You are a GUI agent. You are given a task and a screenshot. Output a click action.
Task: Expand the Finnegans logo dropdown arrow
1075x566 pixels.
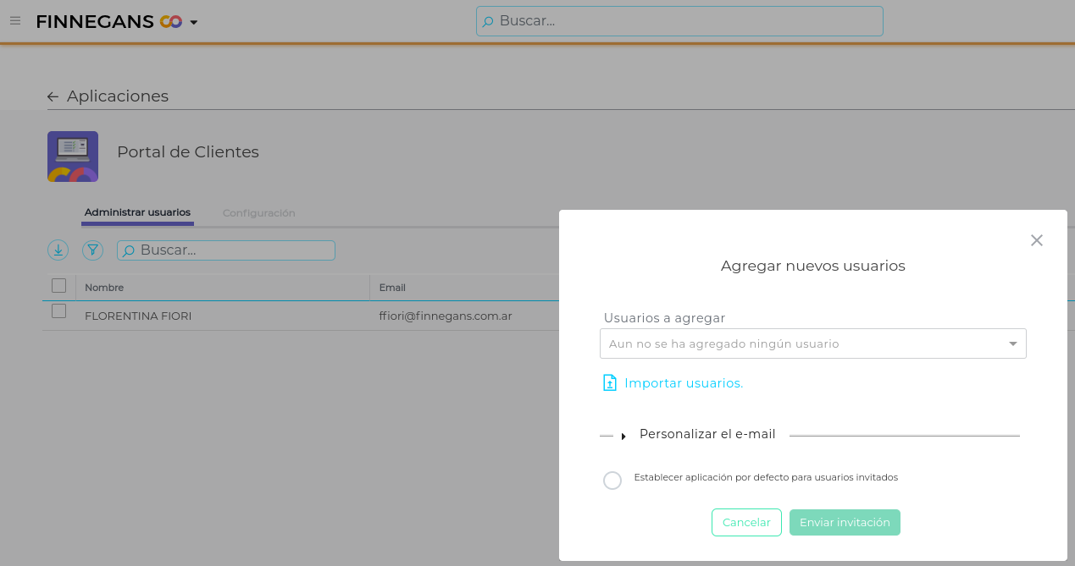pos(194,23)
